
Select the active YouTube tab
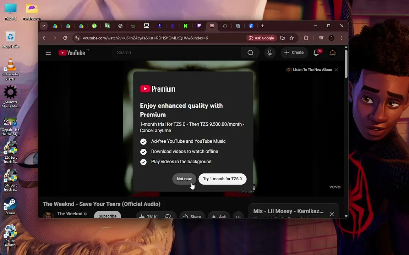click(x=212, y=26)
